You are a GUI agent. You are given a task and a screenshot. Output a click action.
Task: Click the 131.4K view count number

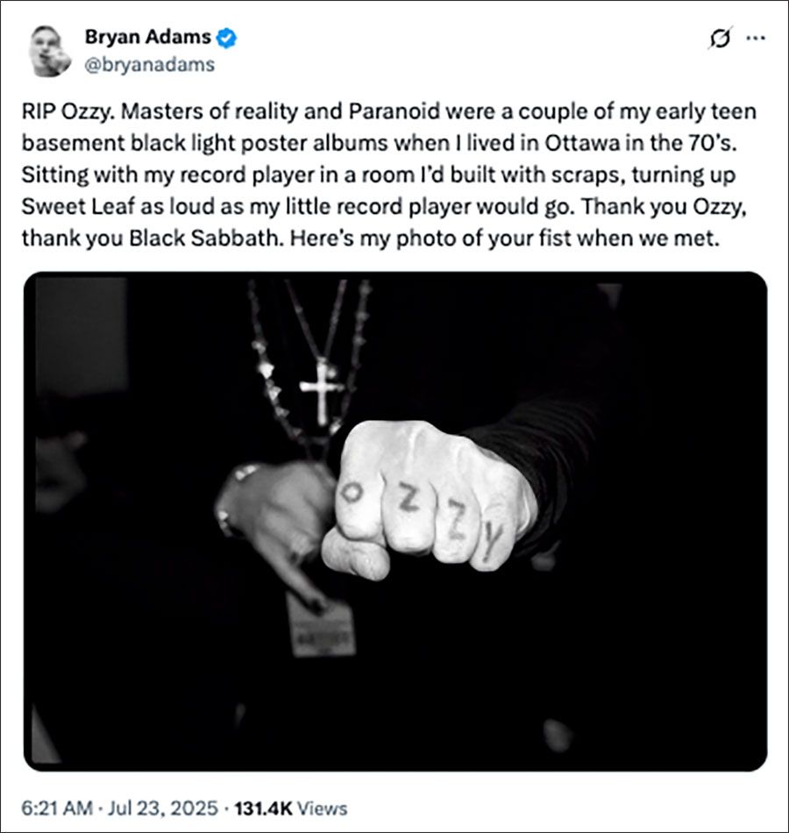(x=265, y=808)
